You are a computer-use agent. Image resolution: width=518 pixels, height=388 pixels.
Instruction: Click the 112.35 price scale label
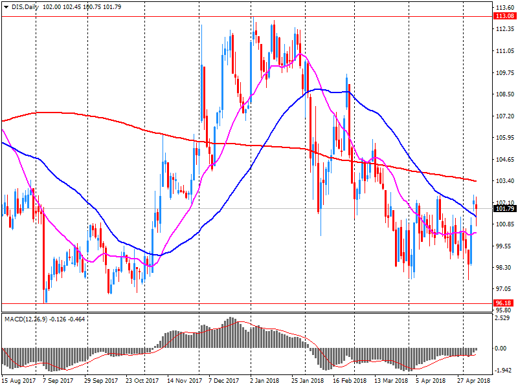505,29
